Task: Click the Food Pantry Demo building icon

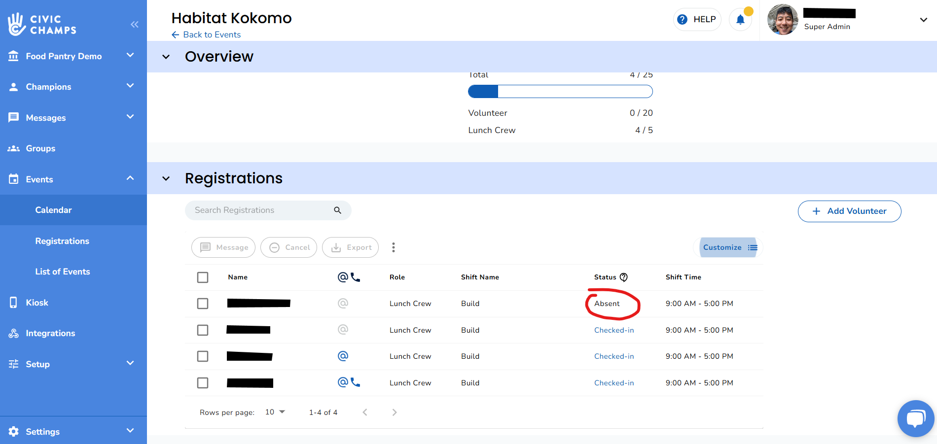Action: click(x=14, y=56)
